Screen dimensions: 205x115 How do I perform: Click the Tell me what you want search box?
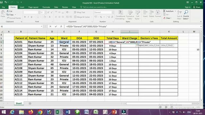tap(94, 7)
